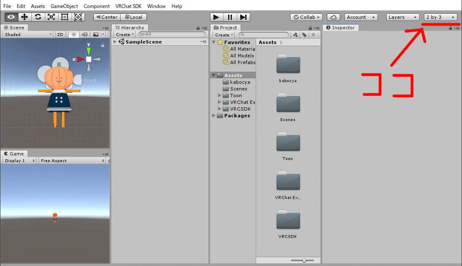
Task: Open the Help menu
Action: 177,6
